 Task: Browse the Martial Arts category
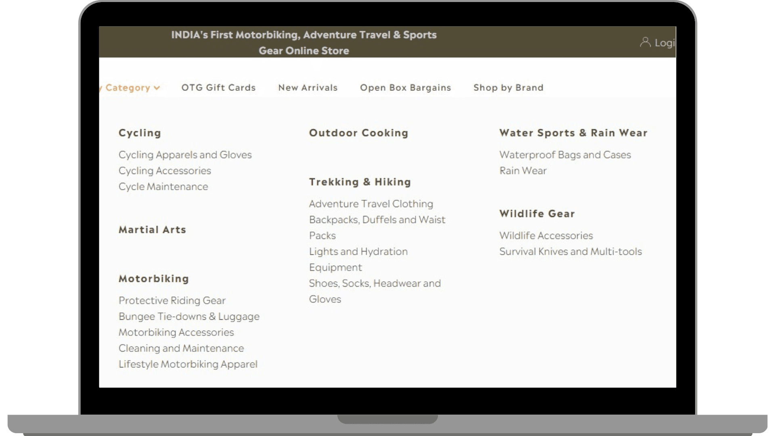(153, 230)
